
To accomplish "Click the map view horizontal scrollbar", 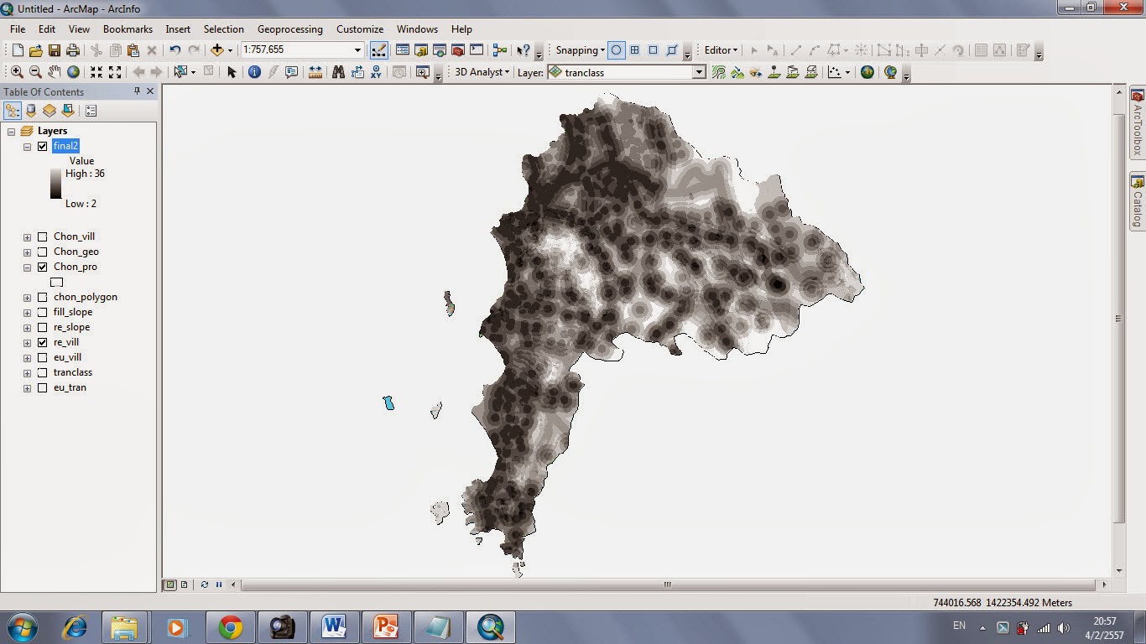I will (667, 584).
